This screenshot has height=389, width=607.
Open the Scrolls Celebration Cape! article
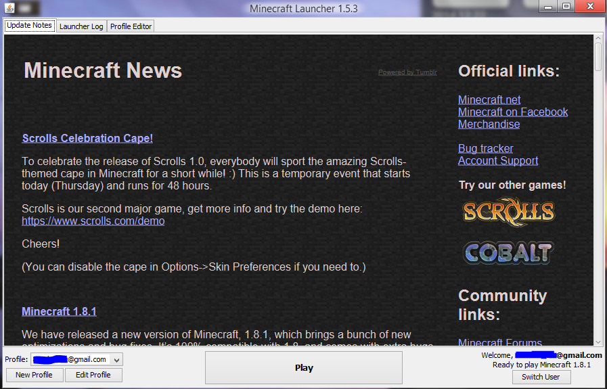click(87, 138)
